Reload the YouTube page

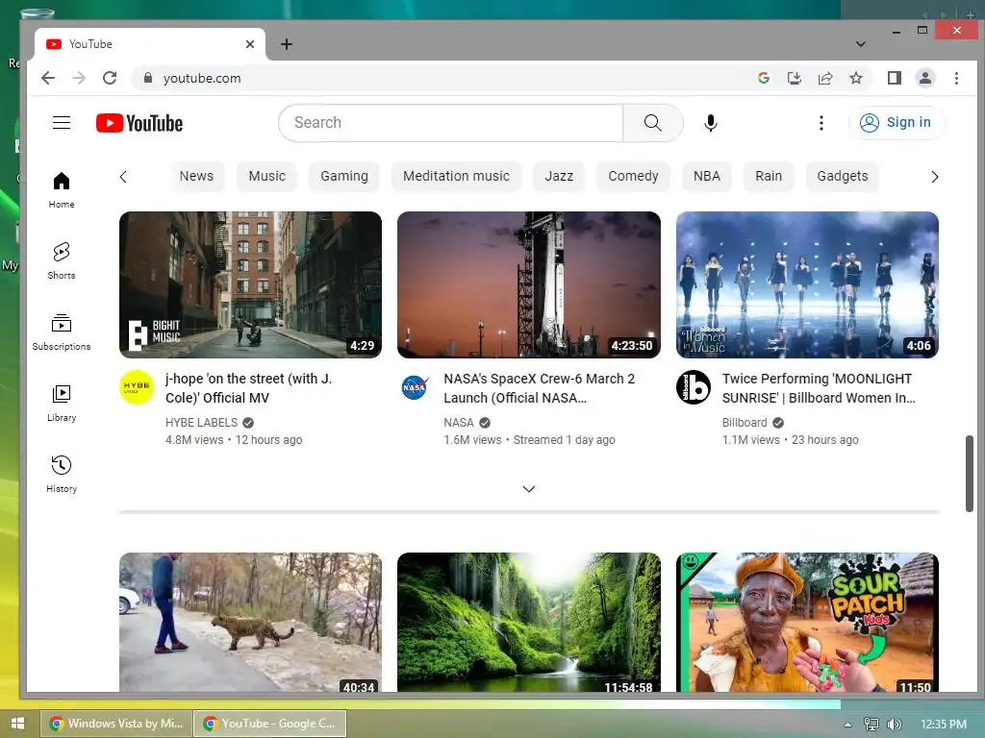tap(110, 78)
